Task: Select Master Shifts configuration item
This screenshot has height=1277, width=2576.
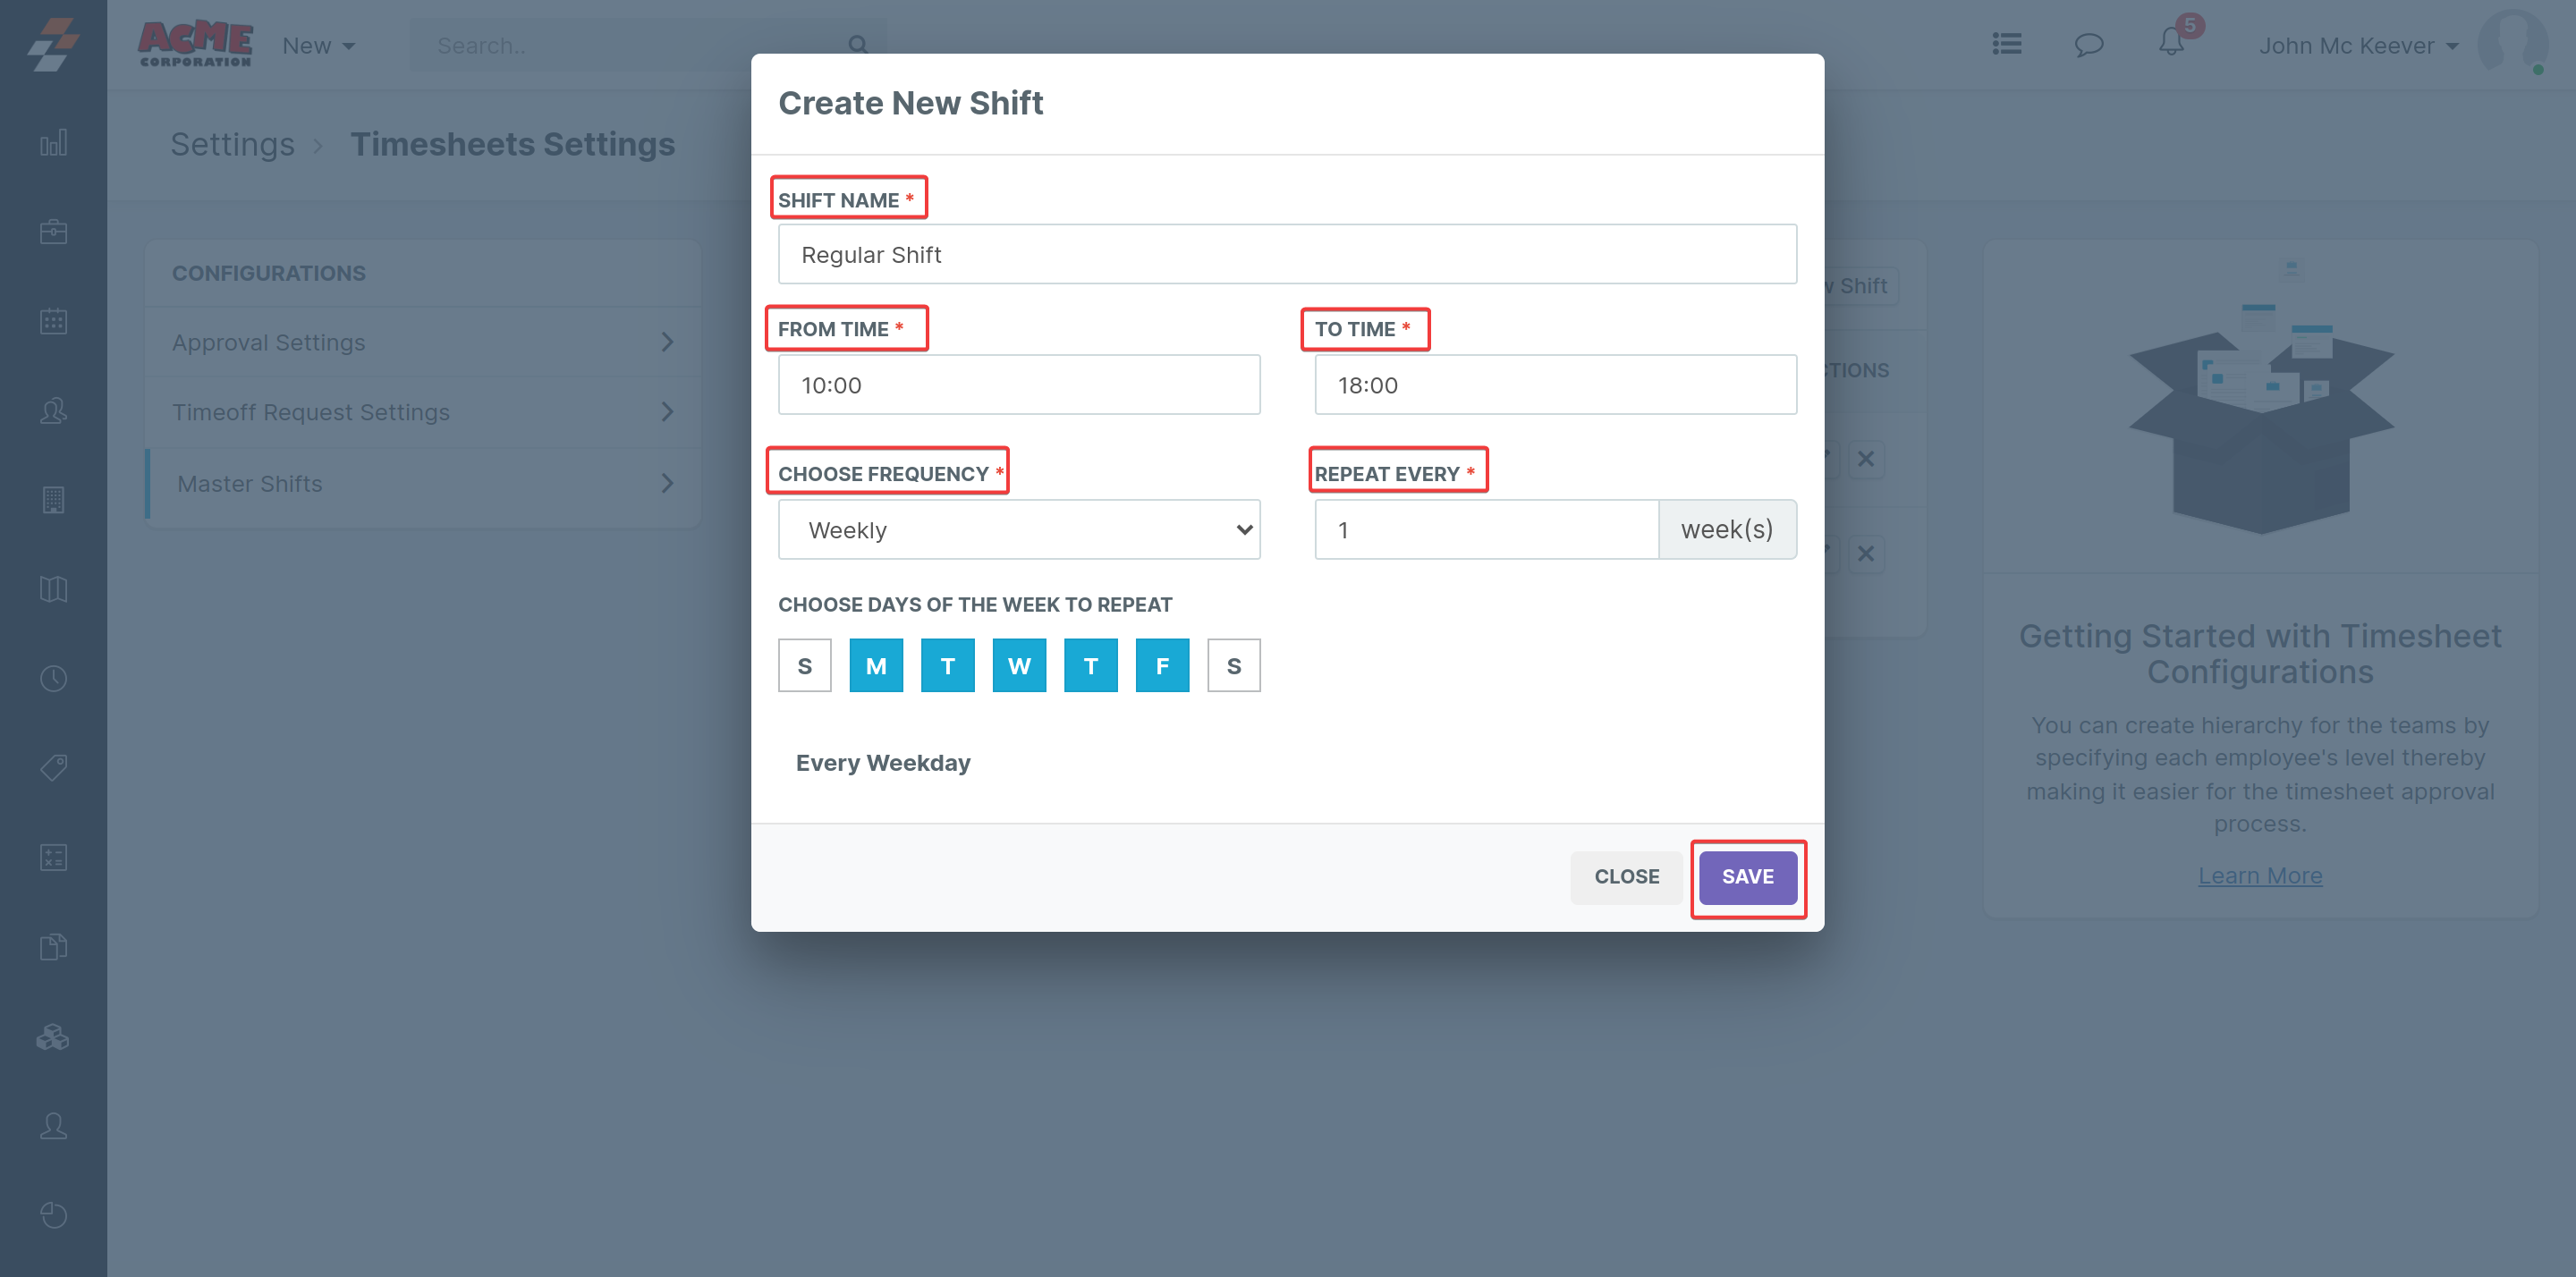Action: (x=423, y=484)
